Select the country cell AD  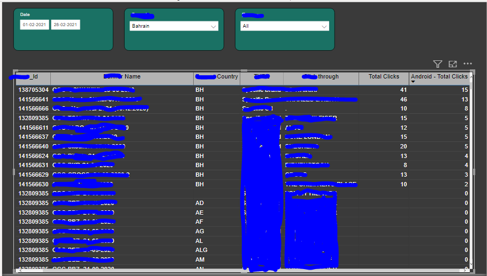point(200,203)
